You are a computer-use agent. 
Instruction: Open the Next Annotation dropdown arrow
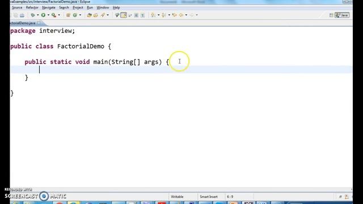tap(159, 15)
